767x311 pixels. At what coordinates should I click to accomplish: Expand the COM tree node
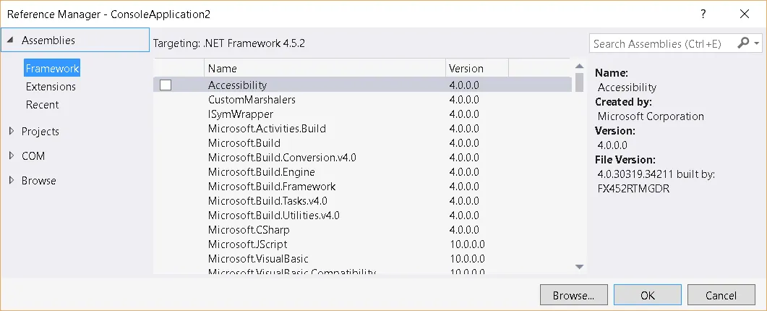11,156
